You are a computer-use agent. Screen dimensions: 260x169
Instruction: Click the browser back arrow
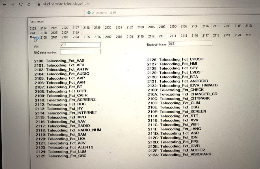(4, 4)
